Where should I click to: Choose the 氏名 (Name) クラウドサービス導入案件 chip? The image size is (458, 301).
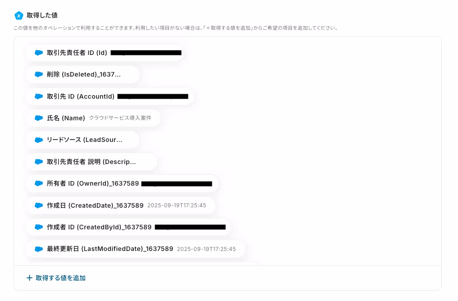tap(93, 118)
